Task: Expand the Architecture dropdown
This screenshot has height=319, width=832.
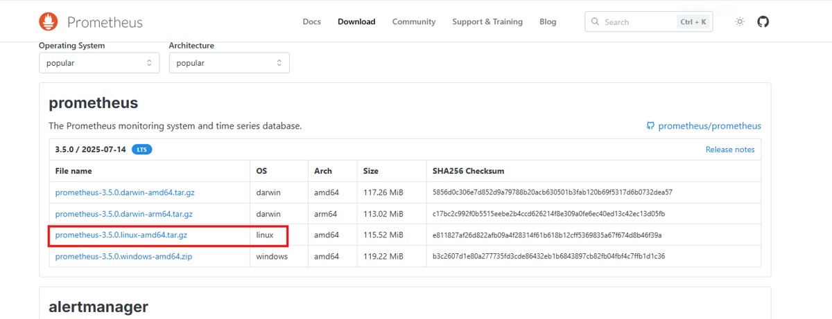Action: point(229,63)
